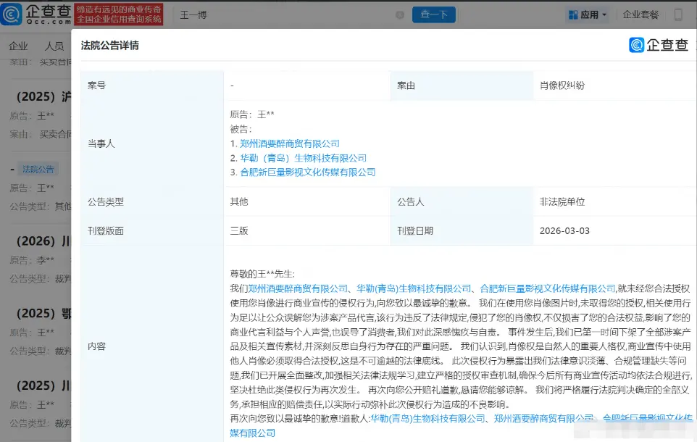The width and height of the screenshot is (697, 442).
Task: Open the 企业套餐 link in the header
Action: coord(641,14)
